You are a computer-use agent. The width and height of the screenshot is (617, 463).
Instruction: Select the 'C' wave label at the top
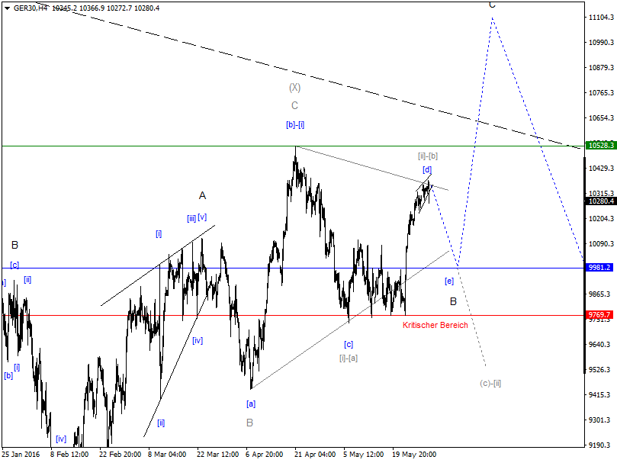click(492, 6)
